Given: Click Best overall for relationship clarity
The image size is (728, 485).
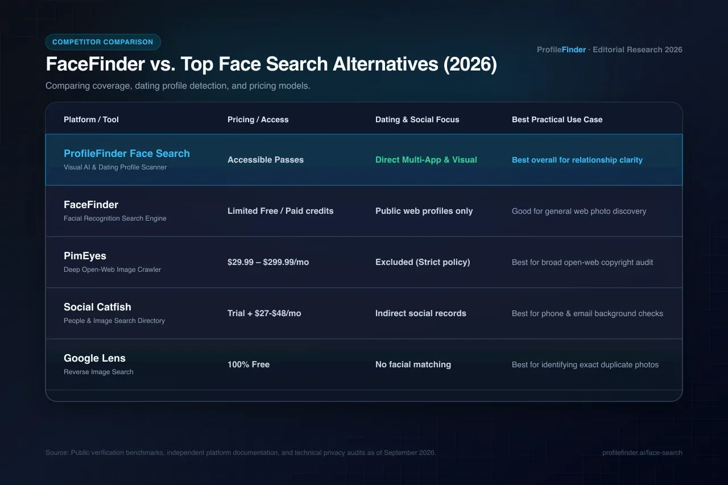Looking at the screenshot, I should (577, 160).
